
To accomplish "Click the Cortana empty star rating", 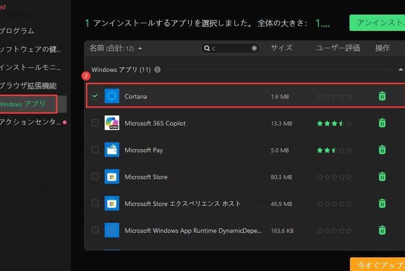I will tap(334, 96).
